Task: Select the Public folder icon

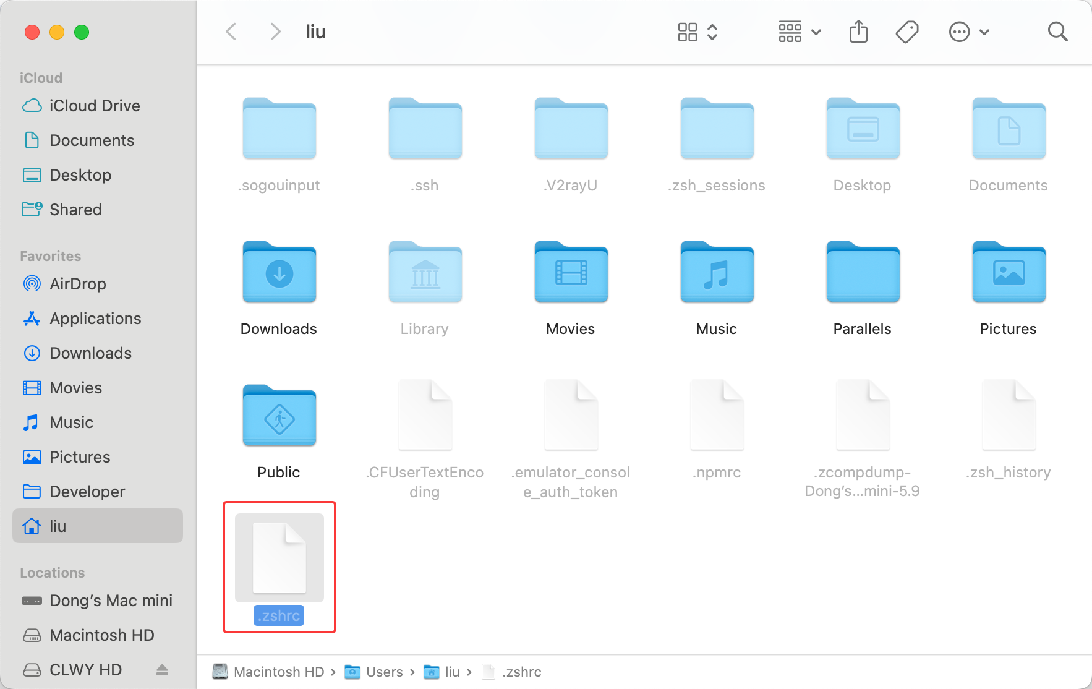Action: tap(279, 416)
